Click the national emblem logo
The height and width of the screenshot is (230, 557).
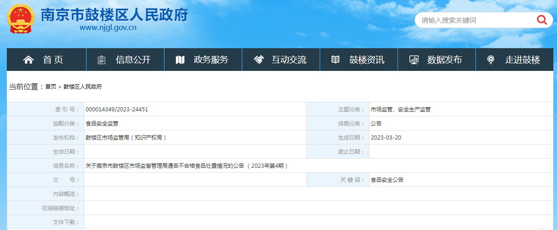[20, 18]
